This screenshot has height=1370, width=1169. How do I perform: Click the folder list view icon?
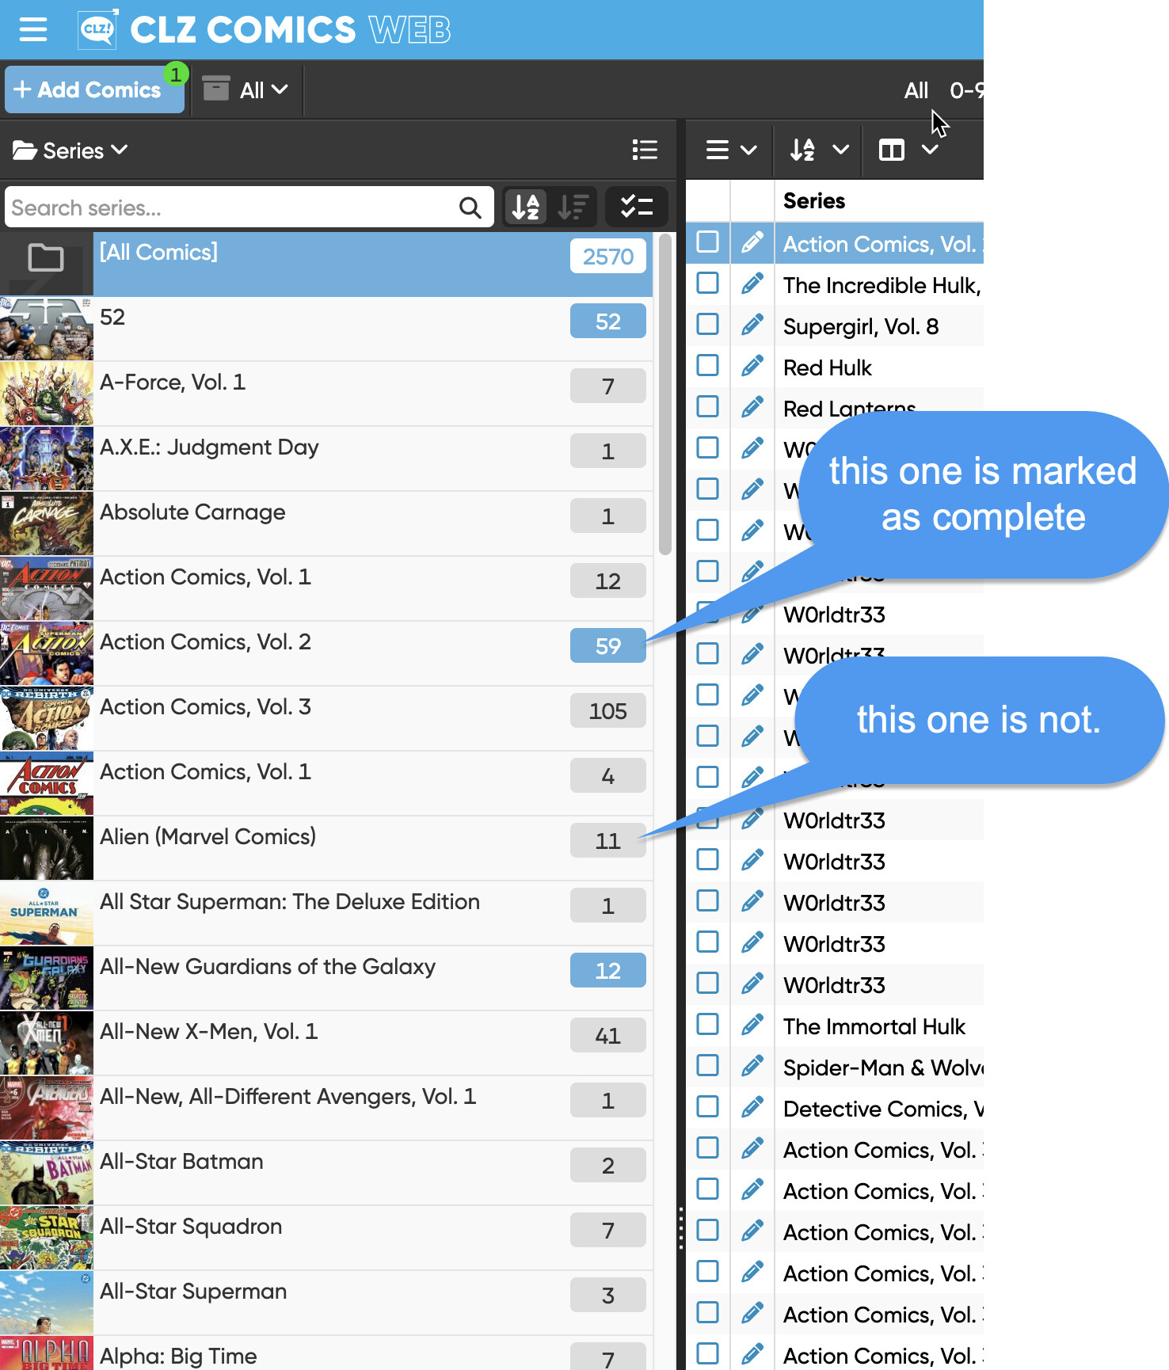click(x=645, y=150)
